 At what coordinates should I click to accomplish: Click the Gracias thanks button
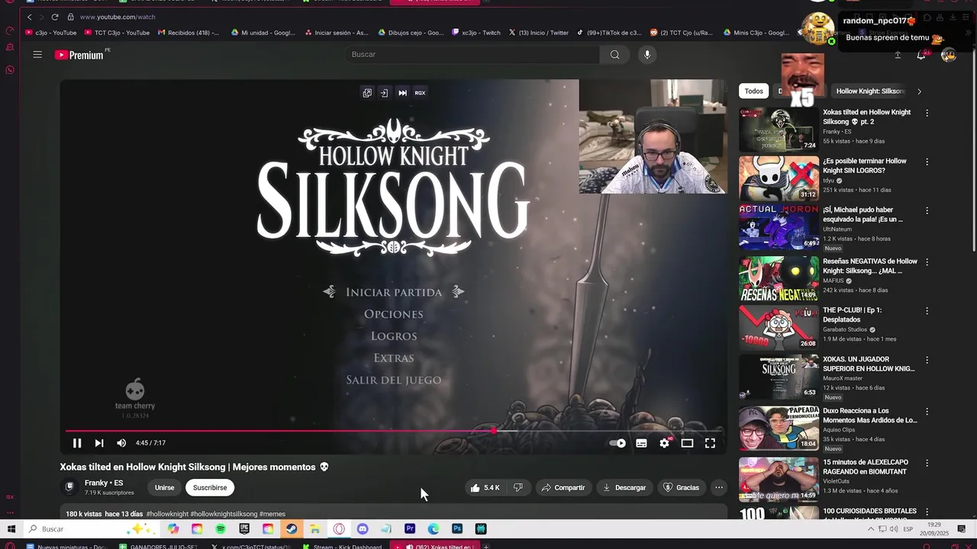coord(681,488)
